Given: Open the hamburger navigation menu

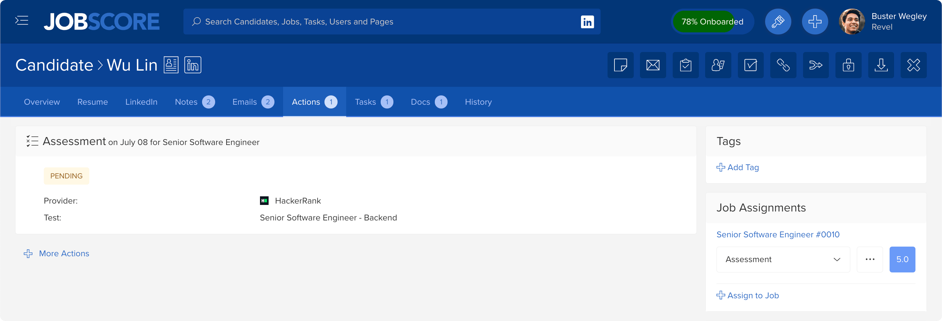Looking at the screenshot, I should [22, 21].
